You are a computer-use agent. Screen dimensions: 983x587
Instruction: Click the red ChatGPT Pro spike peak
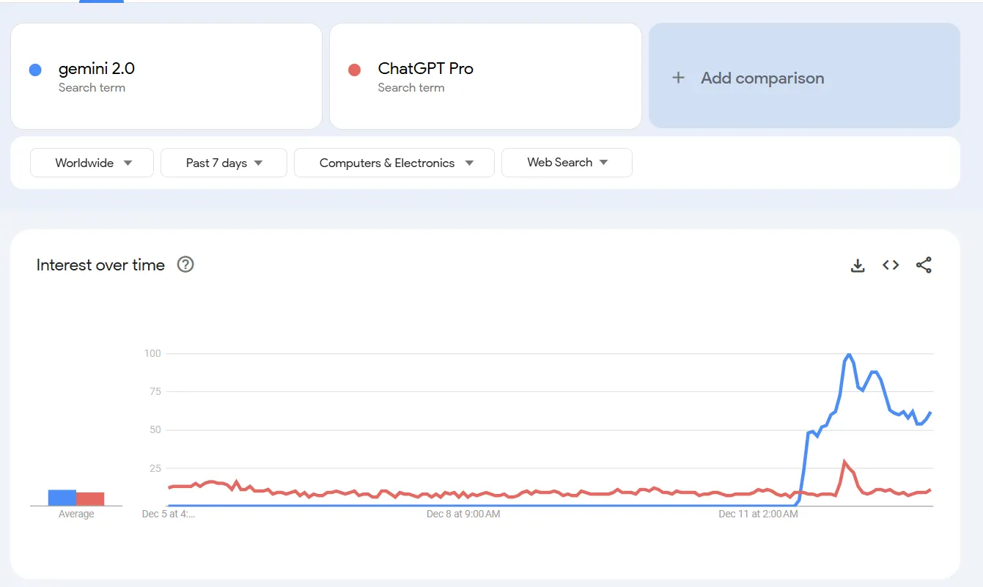click(x=844, y=462)
